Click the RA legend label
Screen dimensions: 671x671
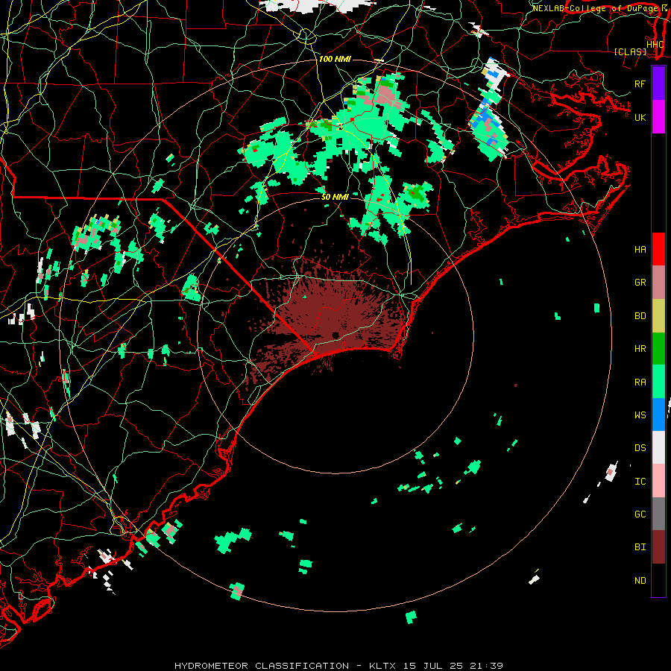(x=640, y=382)
